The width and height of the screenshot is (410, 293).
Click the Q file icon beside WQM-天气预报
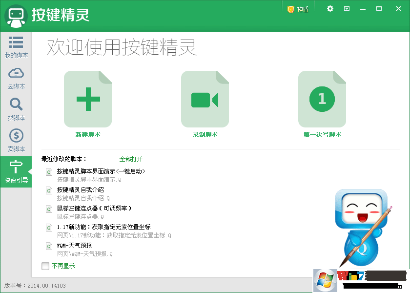pos(48,246)
